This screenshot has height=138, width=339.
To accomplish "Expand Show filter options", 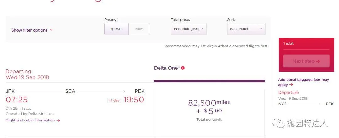I will (x=32, y=30).
